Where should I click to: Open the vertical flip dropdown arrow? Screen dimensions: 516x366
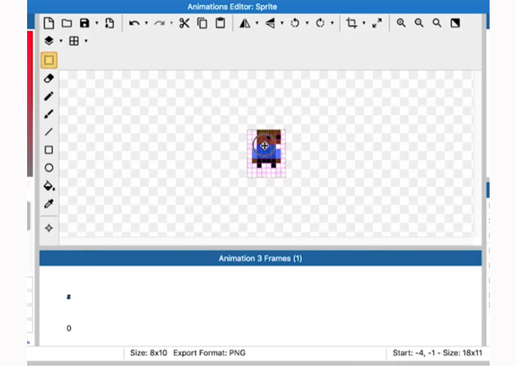pyautogui.click(x=282, y=23)
